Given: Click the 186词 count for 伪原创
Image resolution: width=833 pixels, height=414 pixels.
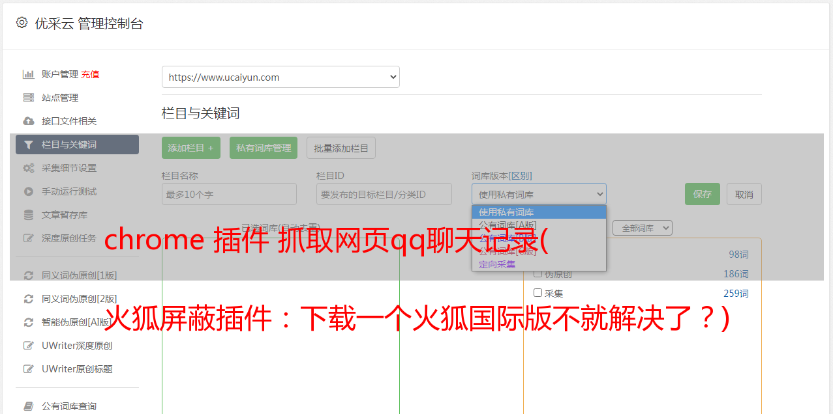Looking at the screenshot, I should coord(736,274).
